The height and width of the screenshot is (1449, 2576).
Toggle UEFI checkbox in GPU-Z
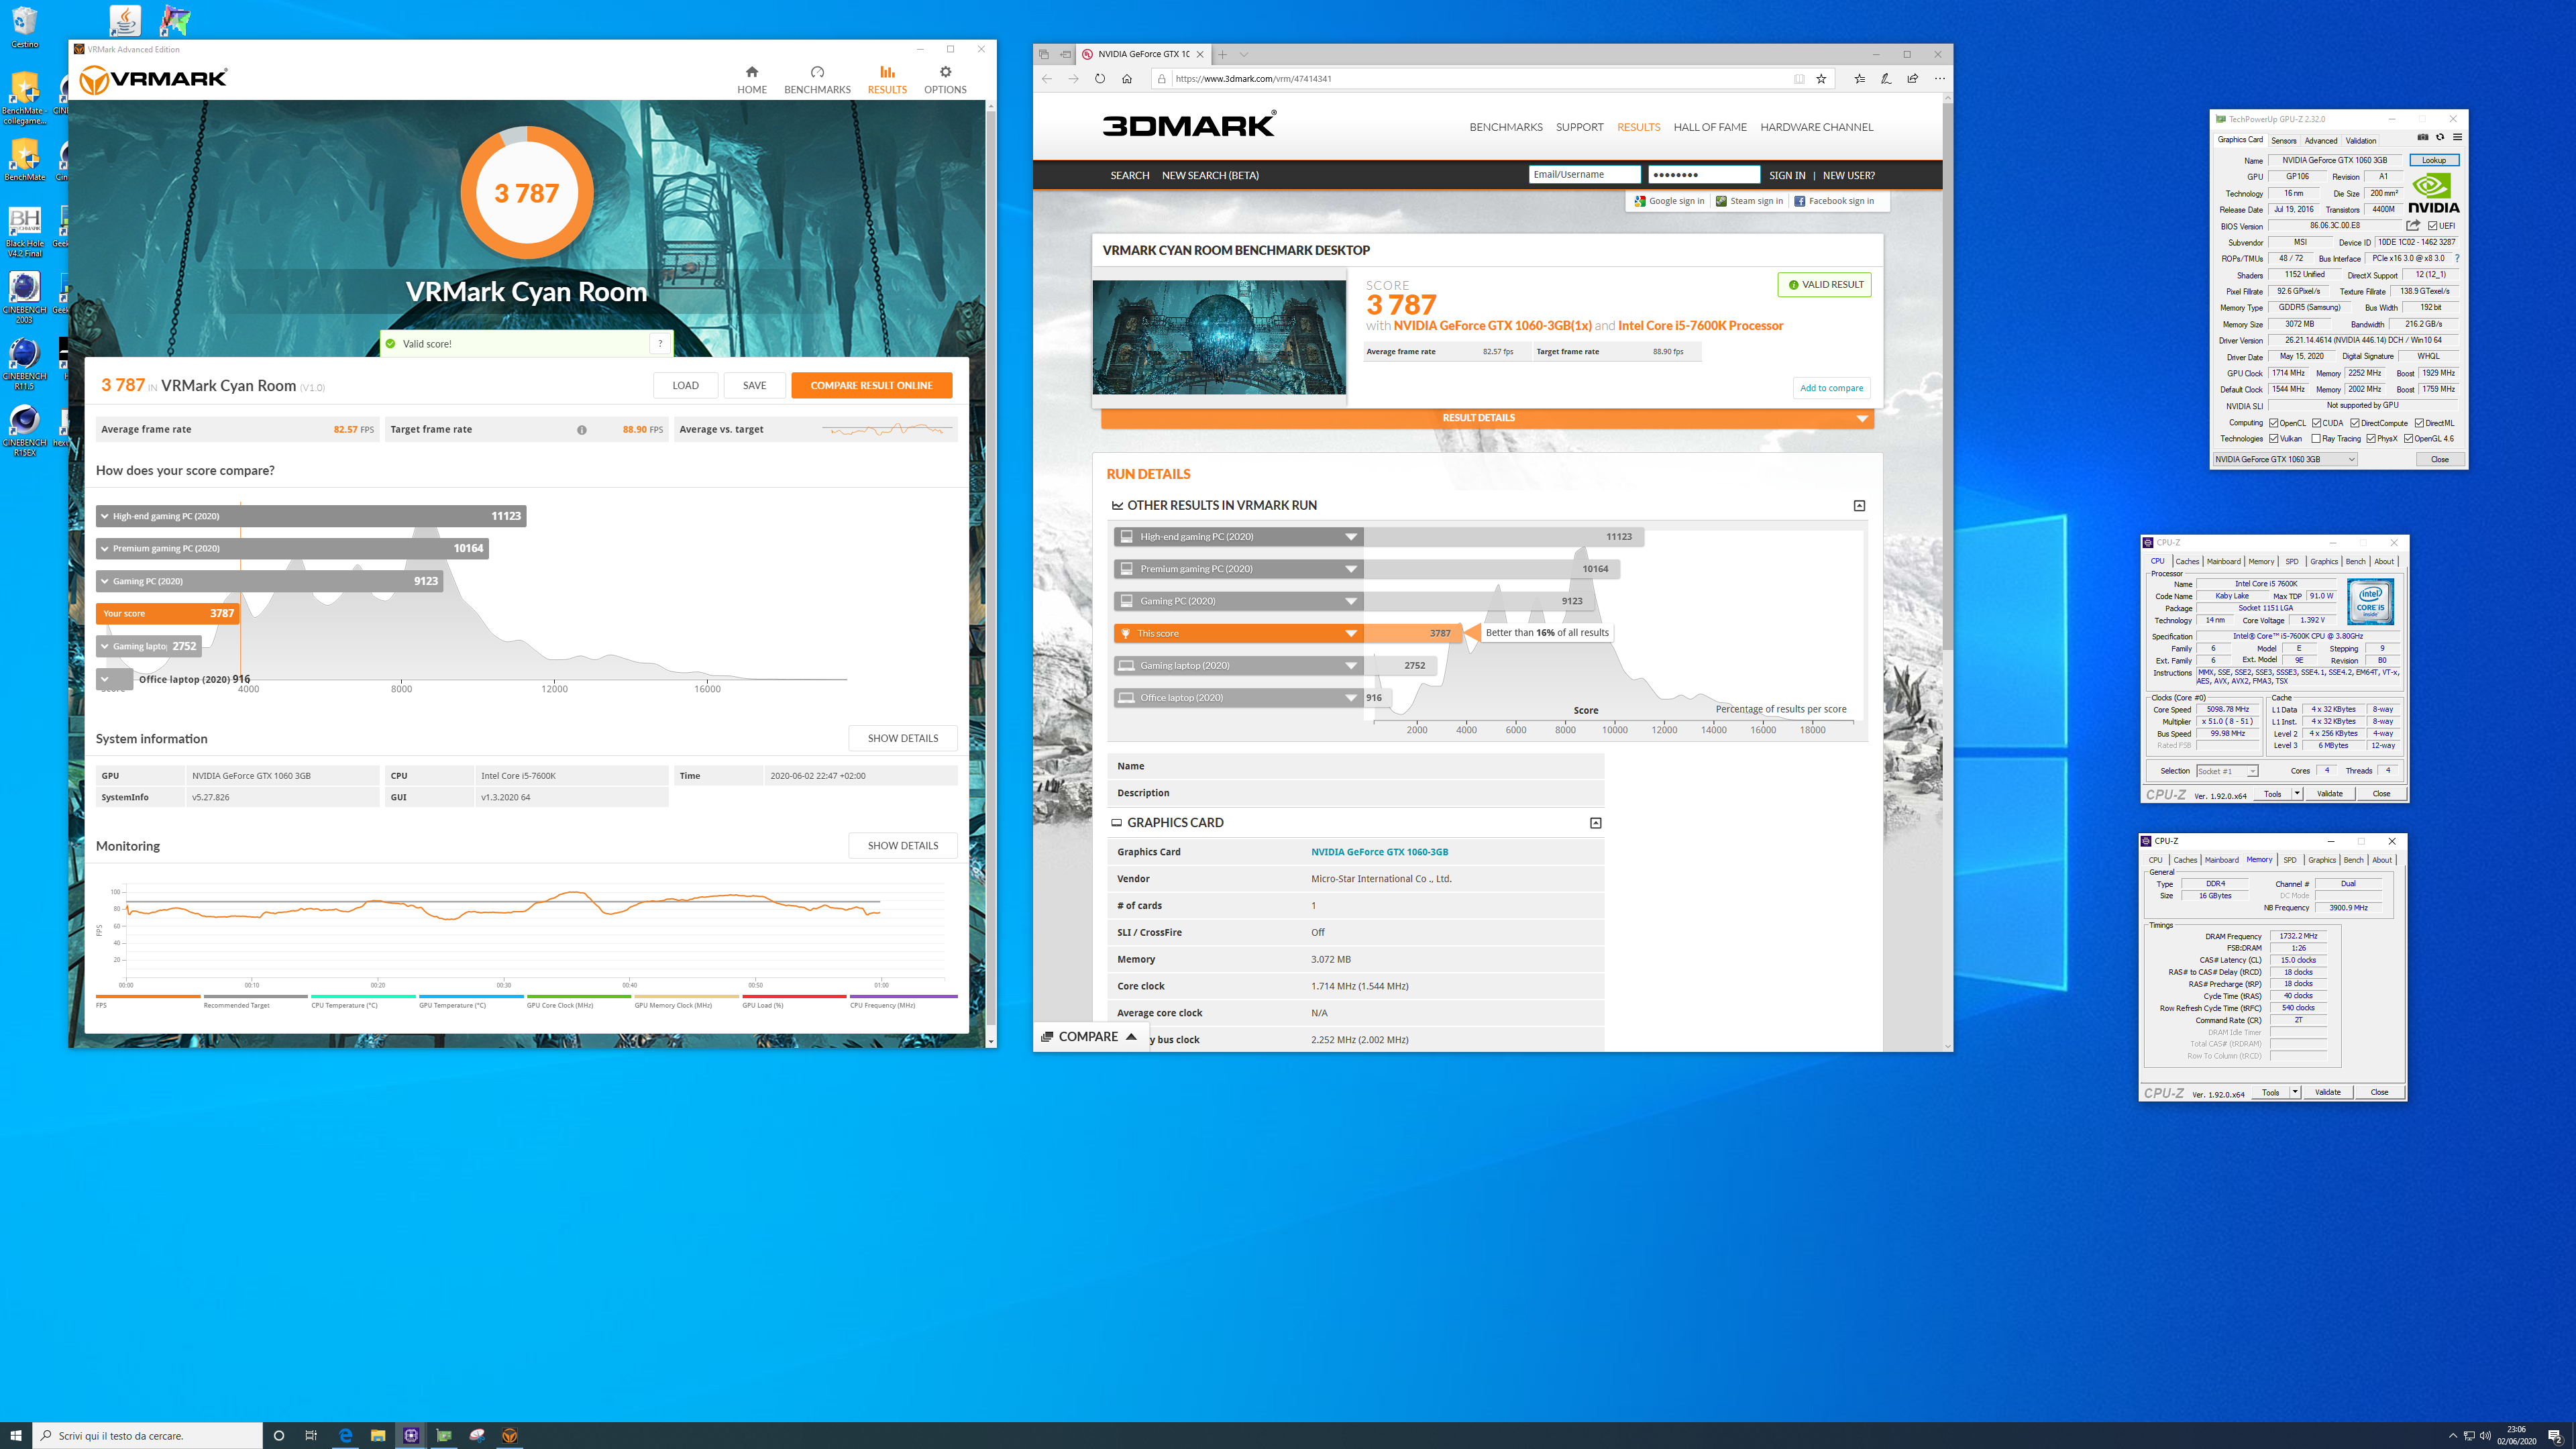2433,226
